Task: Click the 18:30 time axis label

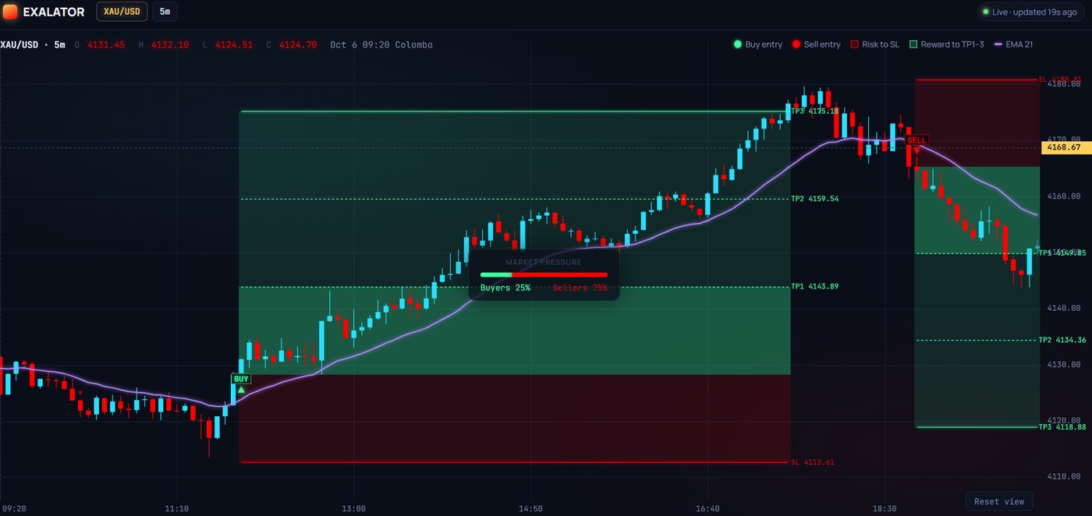Action: pyautogui.click(x=885, y=508)
